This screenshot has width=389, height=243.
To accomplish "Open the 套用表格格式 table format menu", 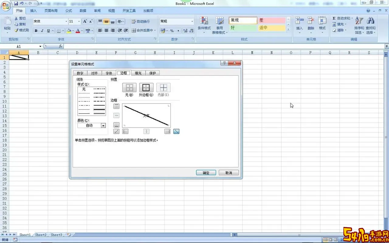I will 219,25.
